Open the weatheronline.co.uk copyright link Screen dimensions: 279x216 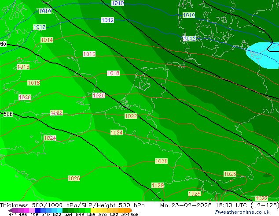click(x=242, y=212)
